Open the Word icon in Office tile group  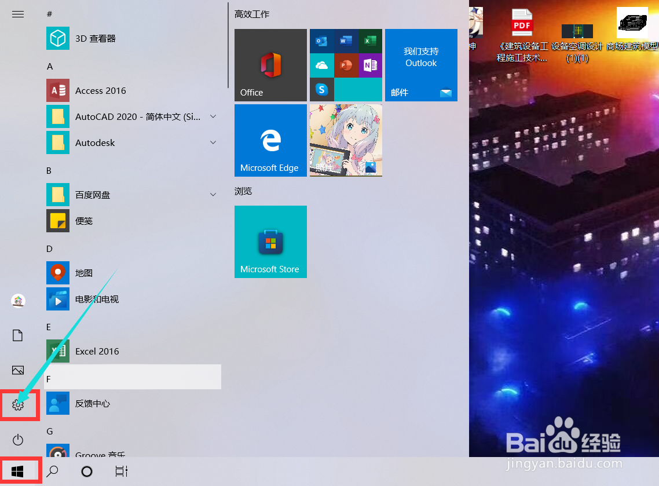pyautogui.click(x=346, y=41)
